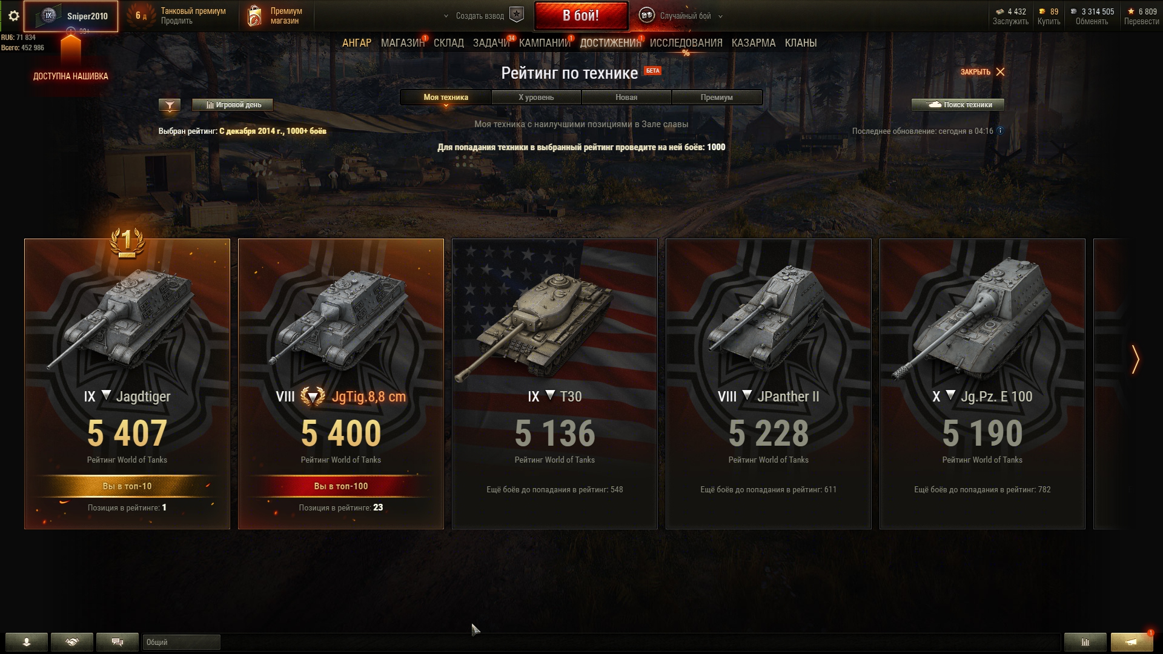
Task: Expand the Создать взвод dropdown
Action: tap(446, 16)
